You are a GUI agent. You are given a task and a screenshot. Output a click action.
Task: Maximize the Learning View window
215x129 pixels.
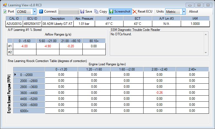pos(199,5)
